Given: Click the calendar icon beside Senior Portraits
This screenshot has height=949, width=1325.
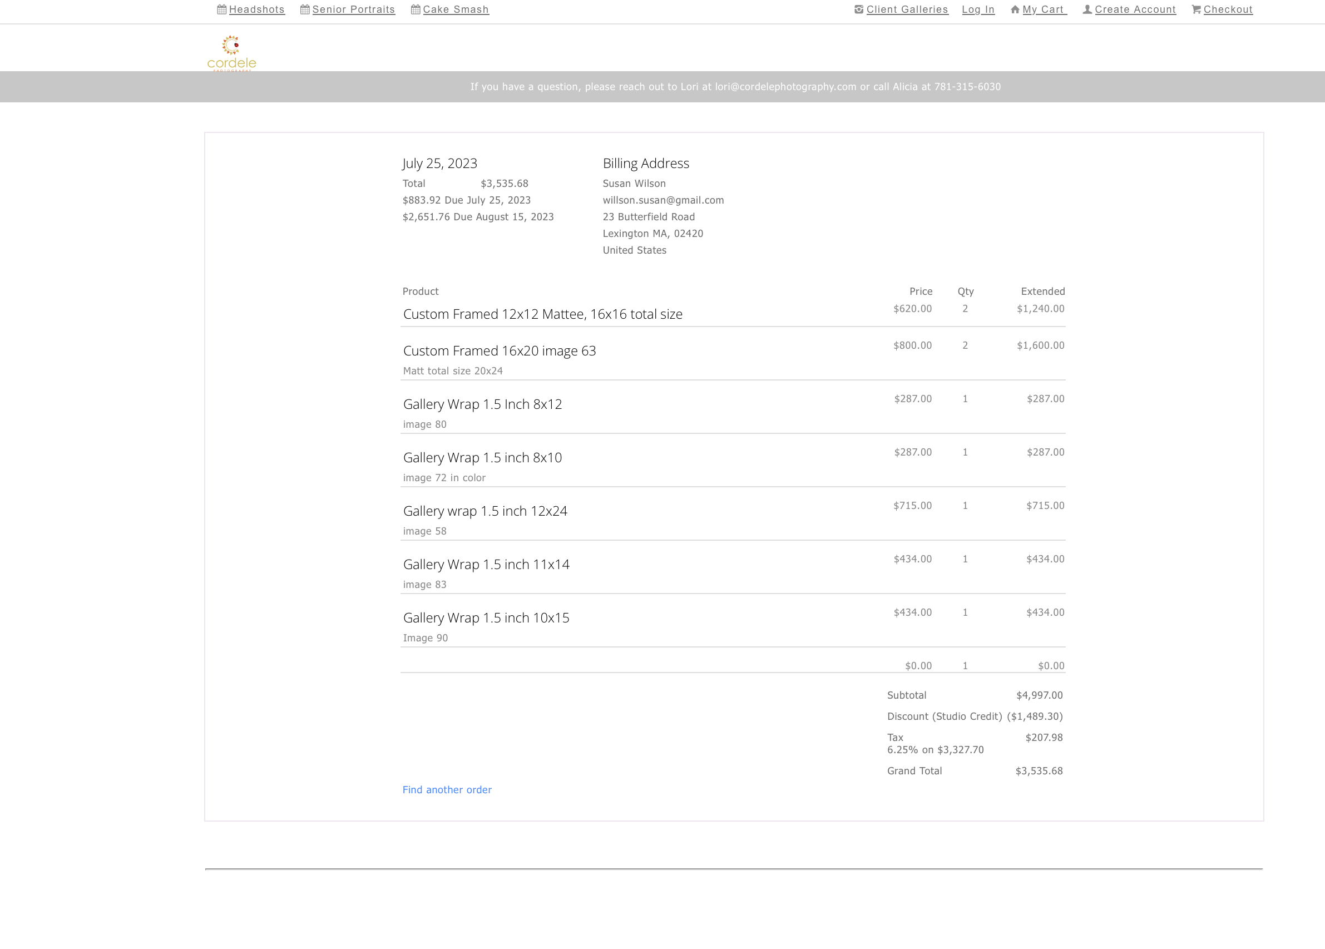Looking at the screenshot, I should click(x=305, y=9).
